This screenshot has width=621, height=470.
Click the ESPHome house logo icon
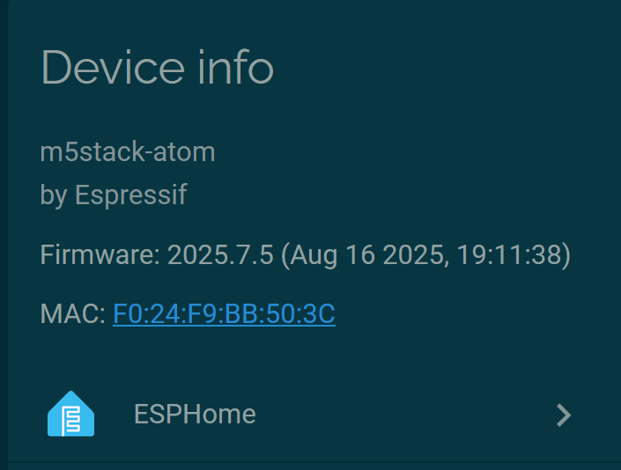coord(70,415)
